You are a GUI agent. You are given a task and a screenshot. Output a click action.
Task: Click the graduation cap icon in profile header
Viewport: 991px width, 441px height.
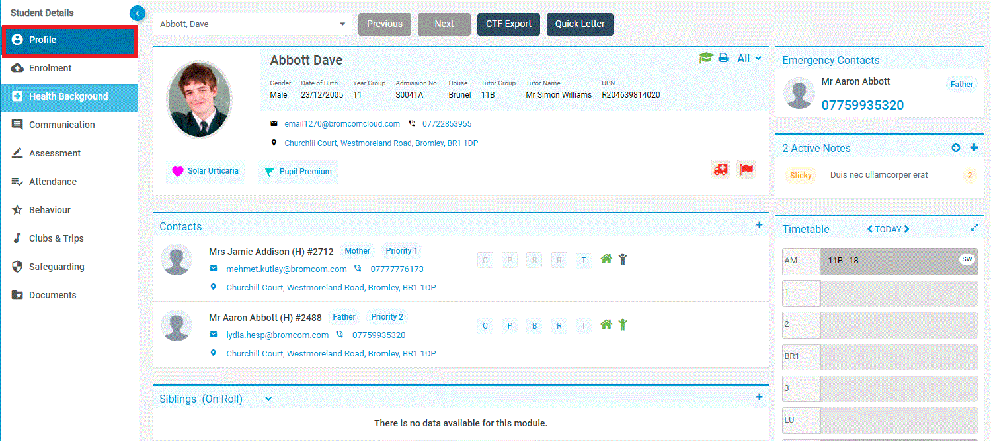pyautogui.click(x=705, y=58)
